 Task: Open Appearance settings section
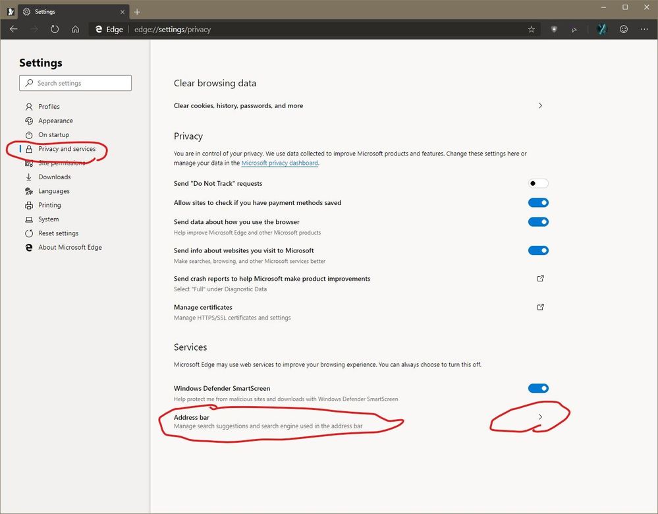coord(56,121)
